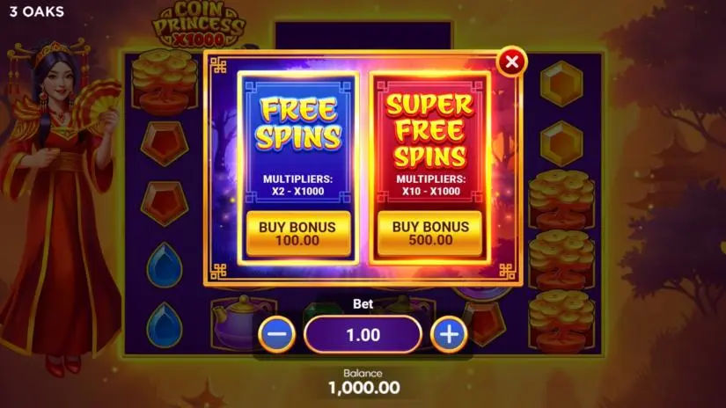Click the second yellow hexagon gem symbol

coord(561,144)
